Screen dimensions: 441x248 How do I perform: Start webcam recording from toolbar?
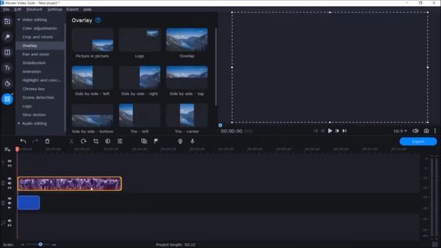(181, 141)
